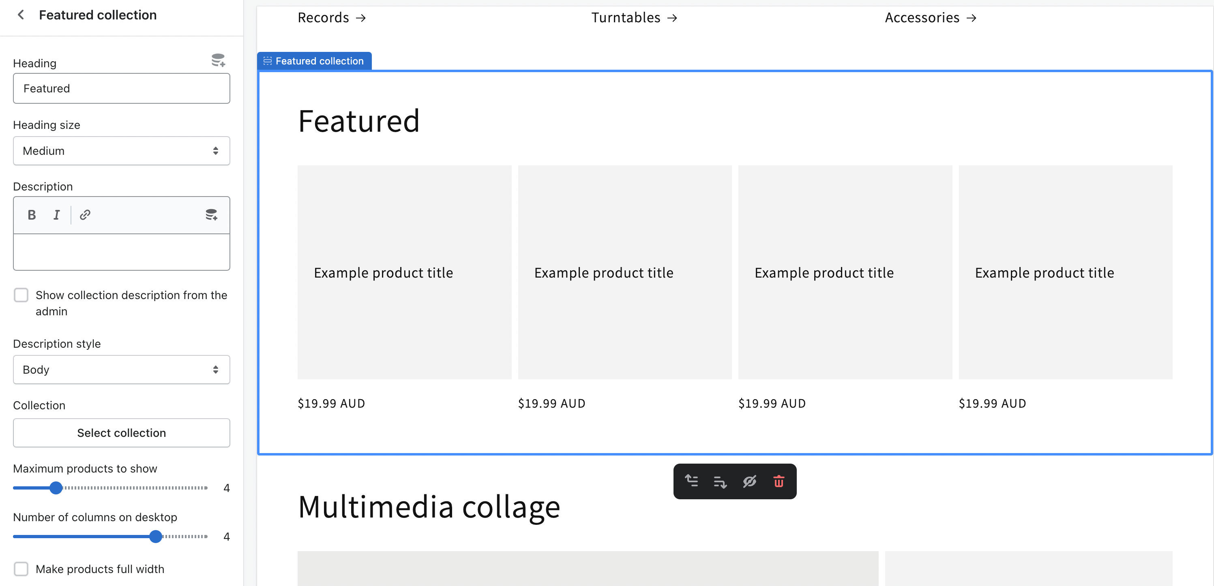Connect dynamic source for the Heading
This screenshot has height=586, width=1214.
tap(218, 60)
